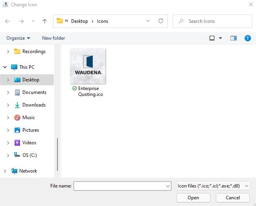Expand the OS (C:) drive node
Image resolution: width=256 pixels, height=206 pixels.
point(8,155)
